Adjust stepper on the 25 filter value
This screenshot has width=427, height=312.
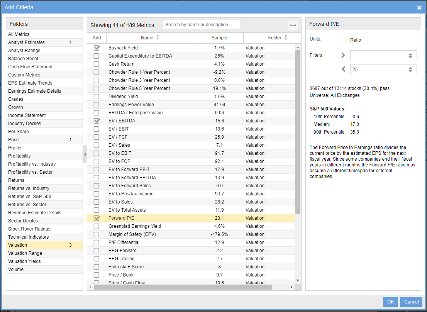pyautogui.click(x=410, y=70)
